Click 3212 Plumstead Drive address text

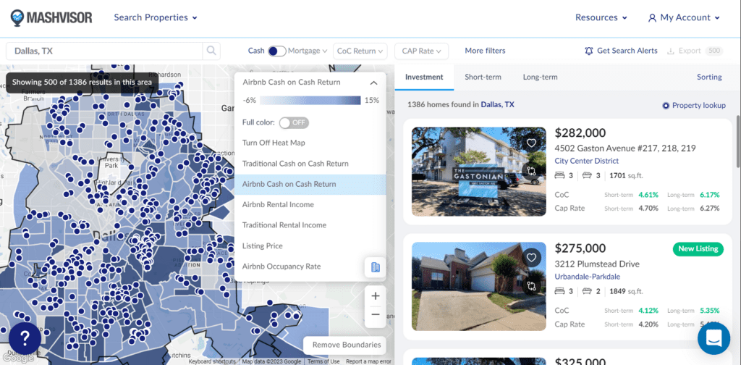click(x=597, y=264)
